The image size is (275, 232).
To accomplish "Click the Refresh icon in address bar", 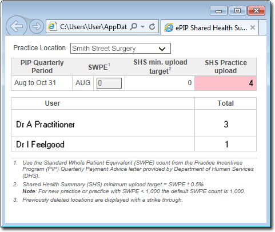I will tap(152, 26).
